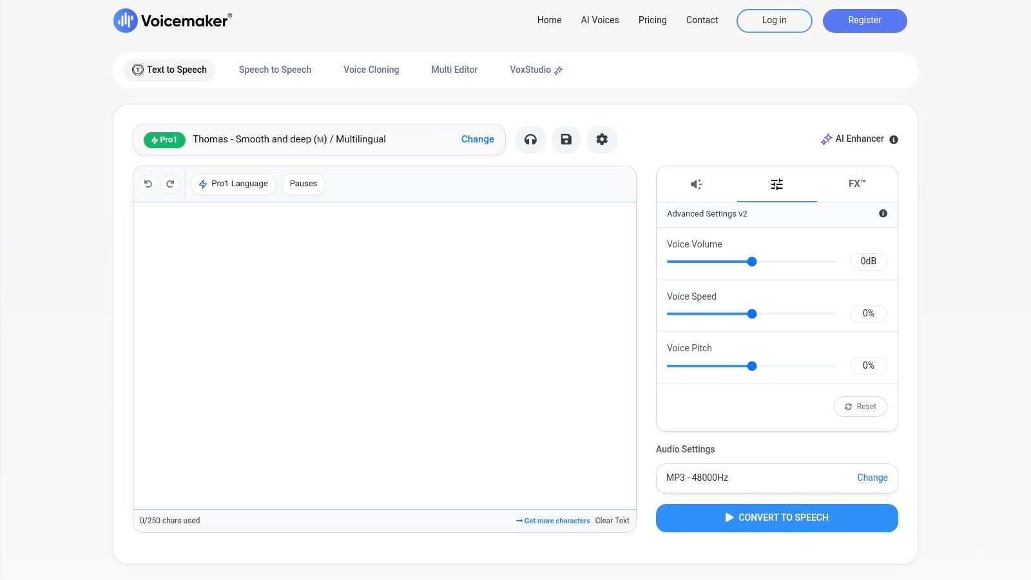Click the Register button

tap(865, 21)
